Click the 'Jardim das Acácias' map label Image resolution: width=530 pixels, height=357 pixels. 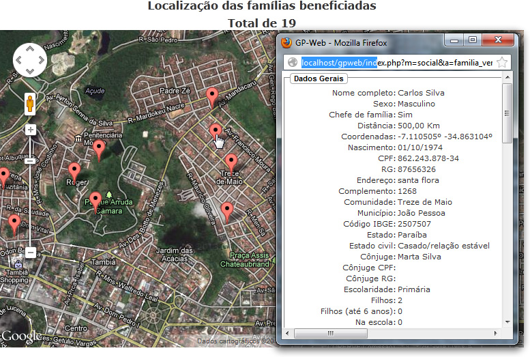click(174, 255)
